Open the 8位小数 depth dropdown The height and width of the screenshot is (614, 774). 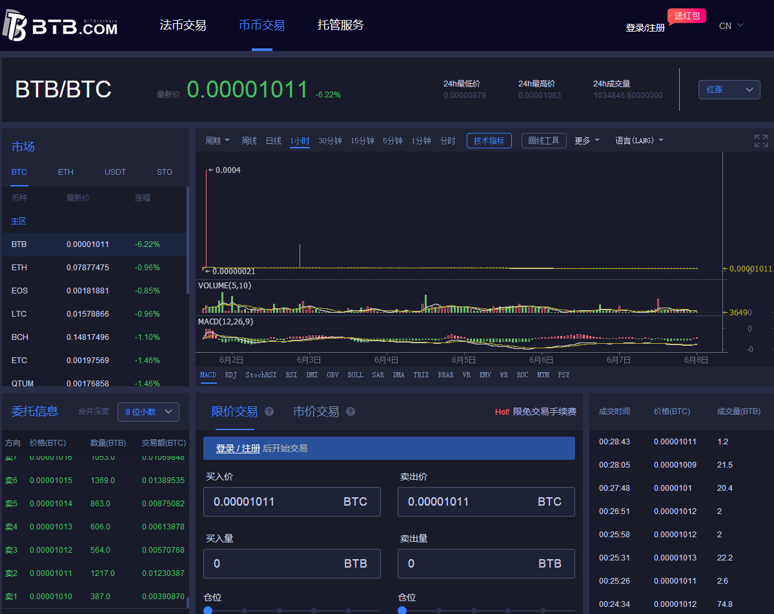(x=148, y=411)
